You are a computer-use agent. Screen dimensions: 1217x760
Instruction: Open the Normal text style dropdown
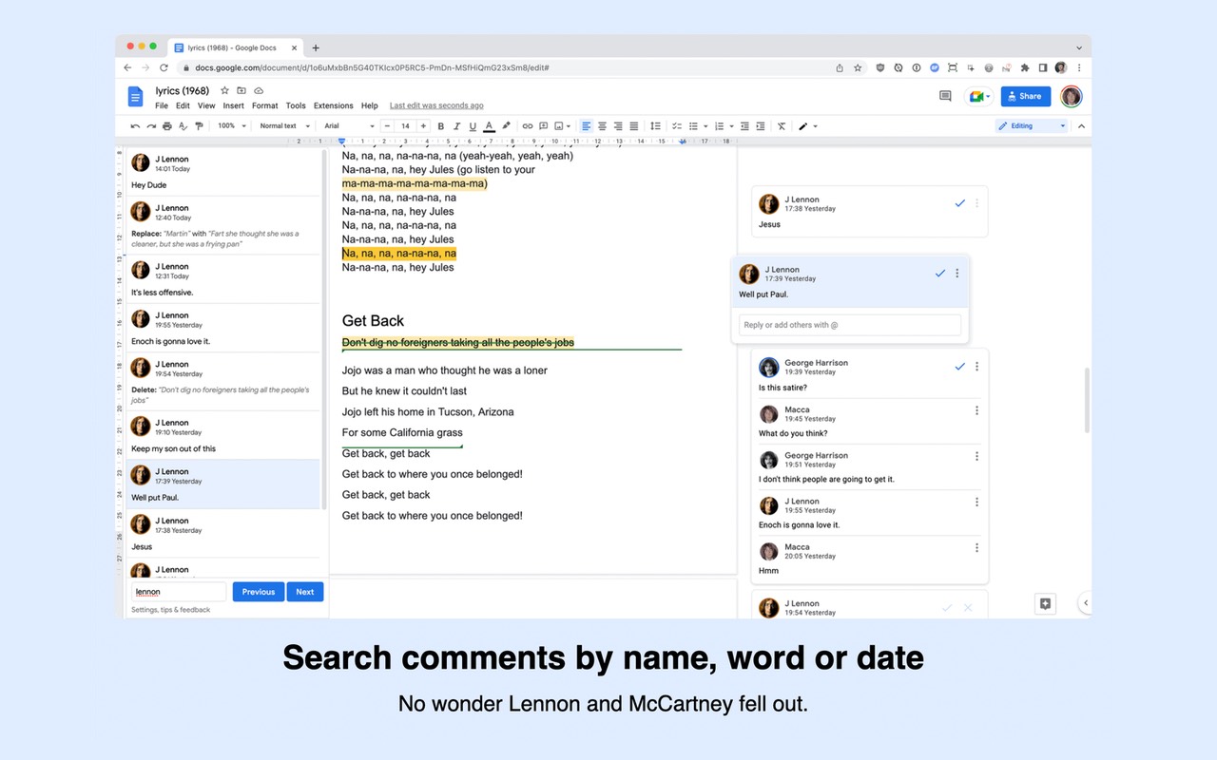(284, 125)
